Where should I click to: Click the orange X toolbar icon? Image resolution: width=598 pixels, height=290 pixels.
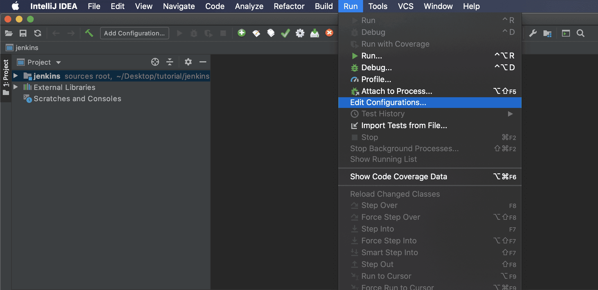[x=329, y=33]
